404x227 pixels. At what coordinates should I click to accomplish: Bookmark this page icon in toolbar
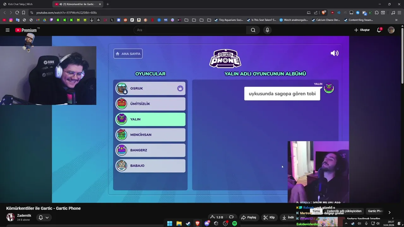23,13
